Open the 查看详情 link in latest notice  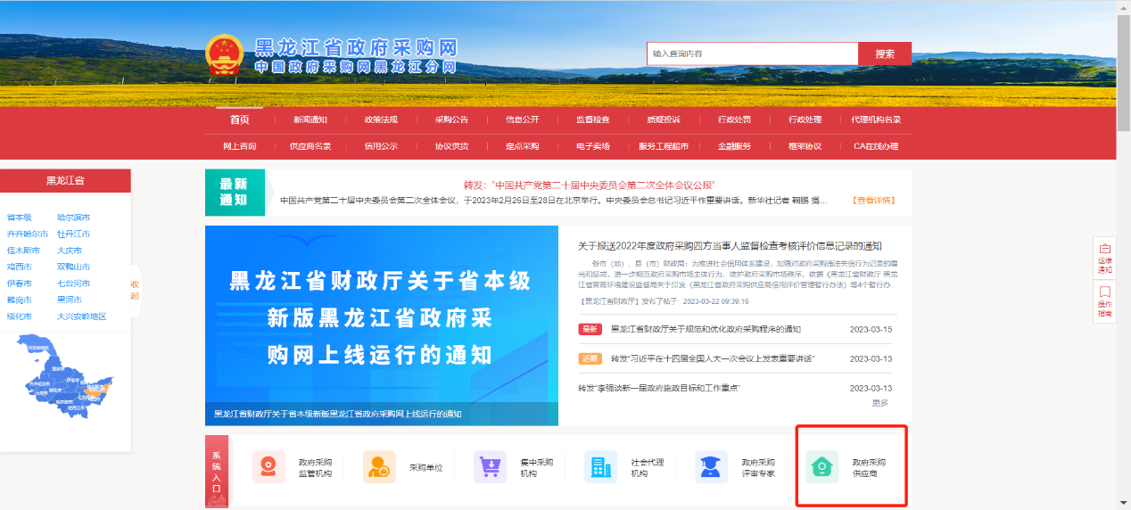(x=873, y=201)
